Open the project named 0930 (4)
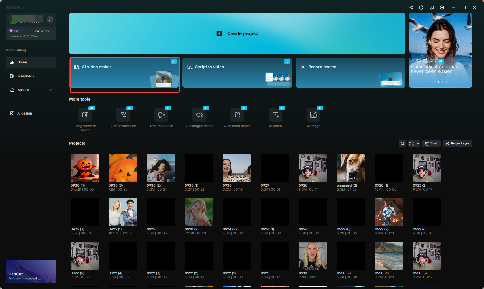The height and width of the screenshot is (289, 484). (x=84, y=168)
